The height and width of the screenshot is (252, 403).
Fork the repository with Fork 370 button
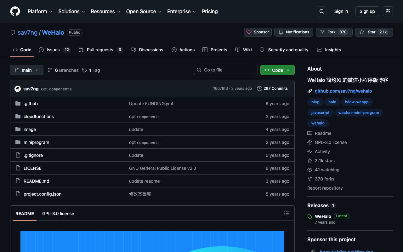click(334, 32)
